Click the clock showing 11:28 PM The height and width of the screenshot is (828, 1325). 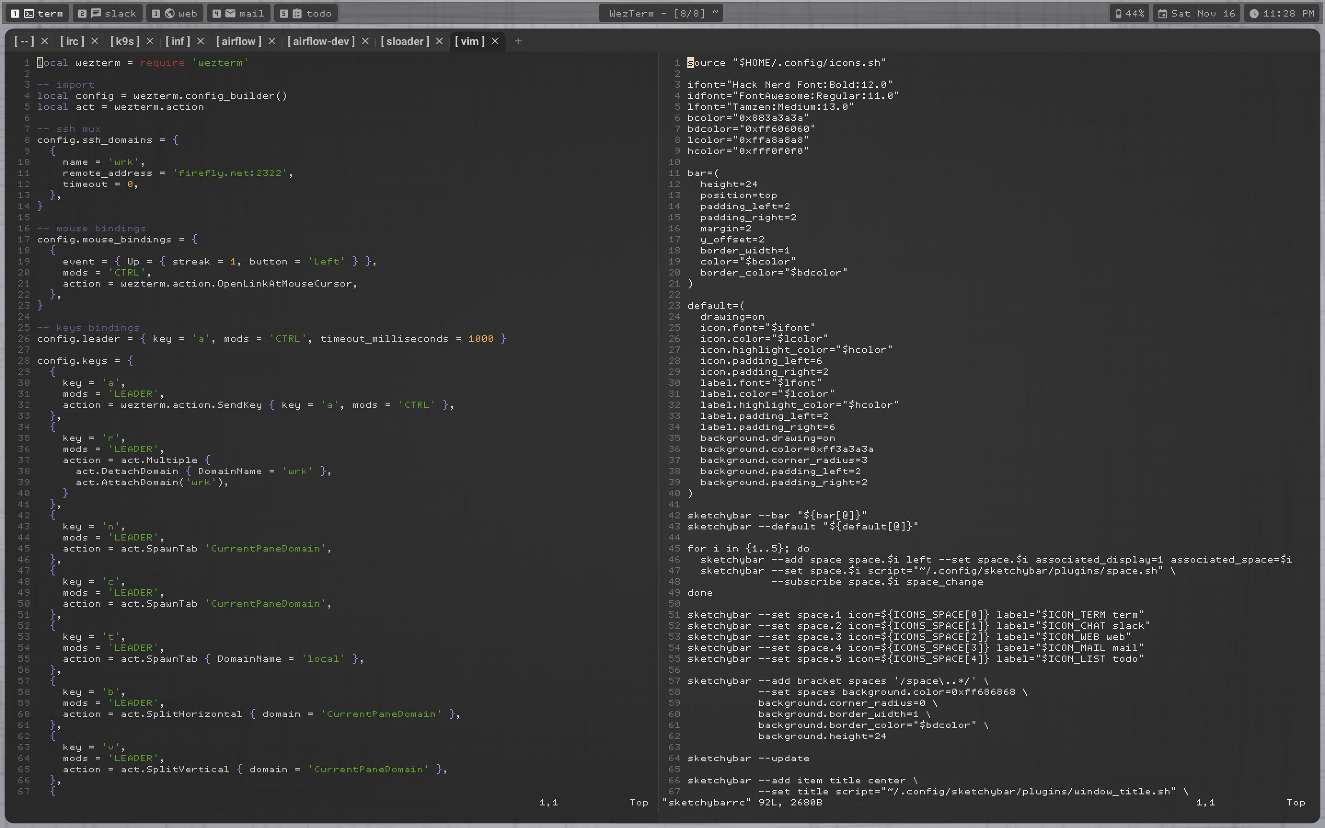tap(1281, 13)
